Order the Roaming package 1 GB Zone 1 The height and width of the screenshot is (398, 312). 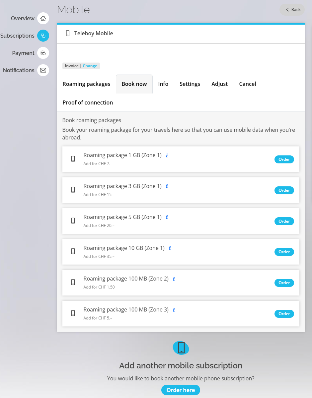click(284, 159)
